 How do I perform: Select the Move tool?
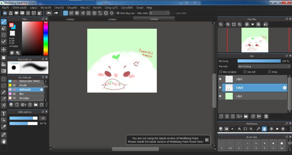pyautogui.click(x=3, y=49)
